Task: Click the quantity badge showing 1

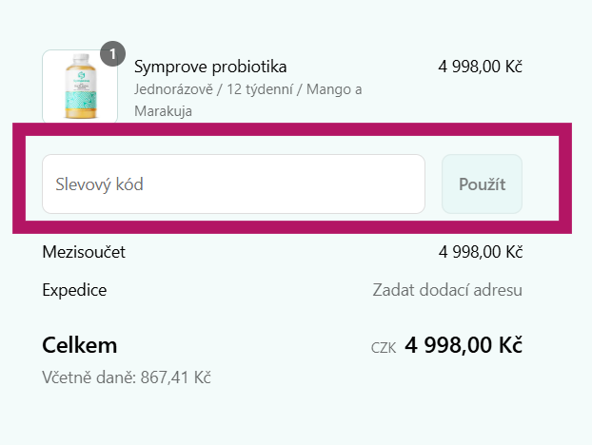Action: (112, 54)
